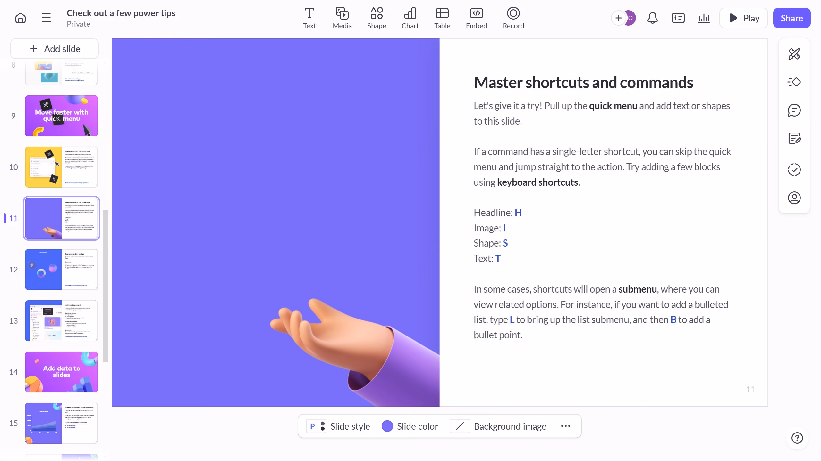This screenshot has height=461, width=821.
Task: Play the presentation
Action: click(x=744, y=18)
